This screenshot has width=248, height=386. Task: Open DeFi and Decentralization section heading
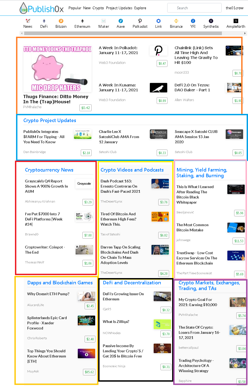coord(132,283)
